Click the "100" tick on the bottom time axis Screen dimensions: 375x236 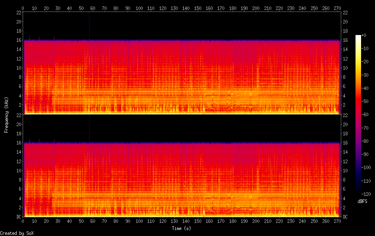[x=139, y=221]
